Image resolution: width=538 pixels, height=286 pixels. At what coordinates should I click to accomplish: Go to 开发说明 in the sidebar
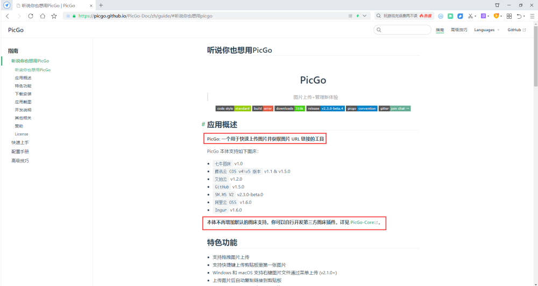pyautogui.click(x=23, y=110)
